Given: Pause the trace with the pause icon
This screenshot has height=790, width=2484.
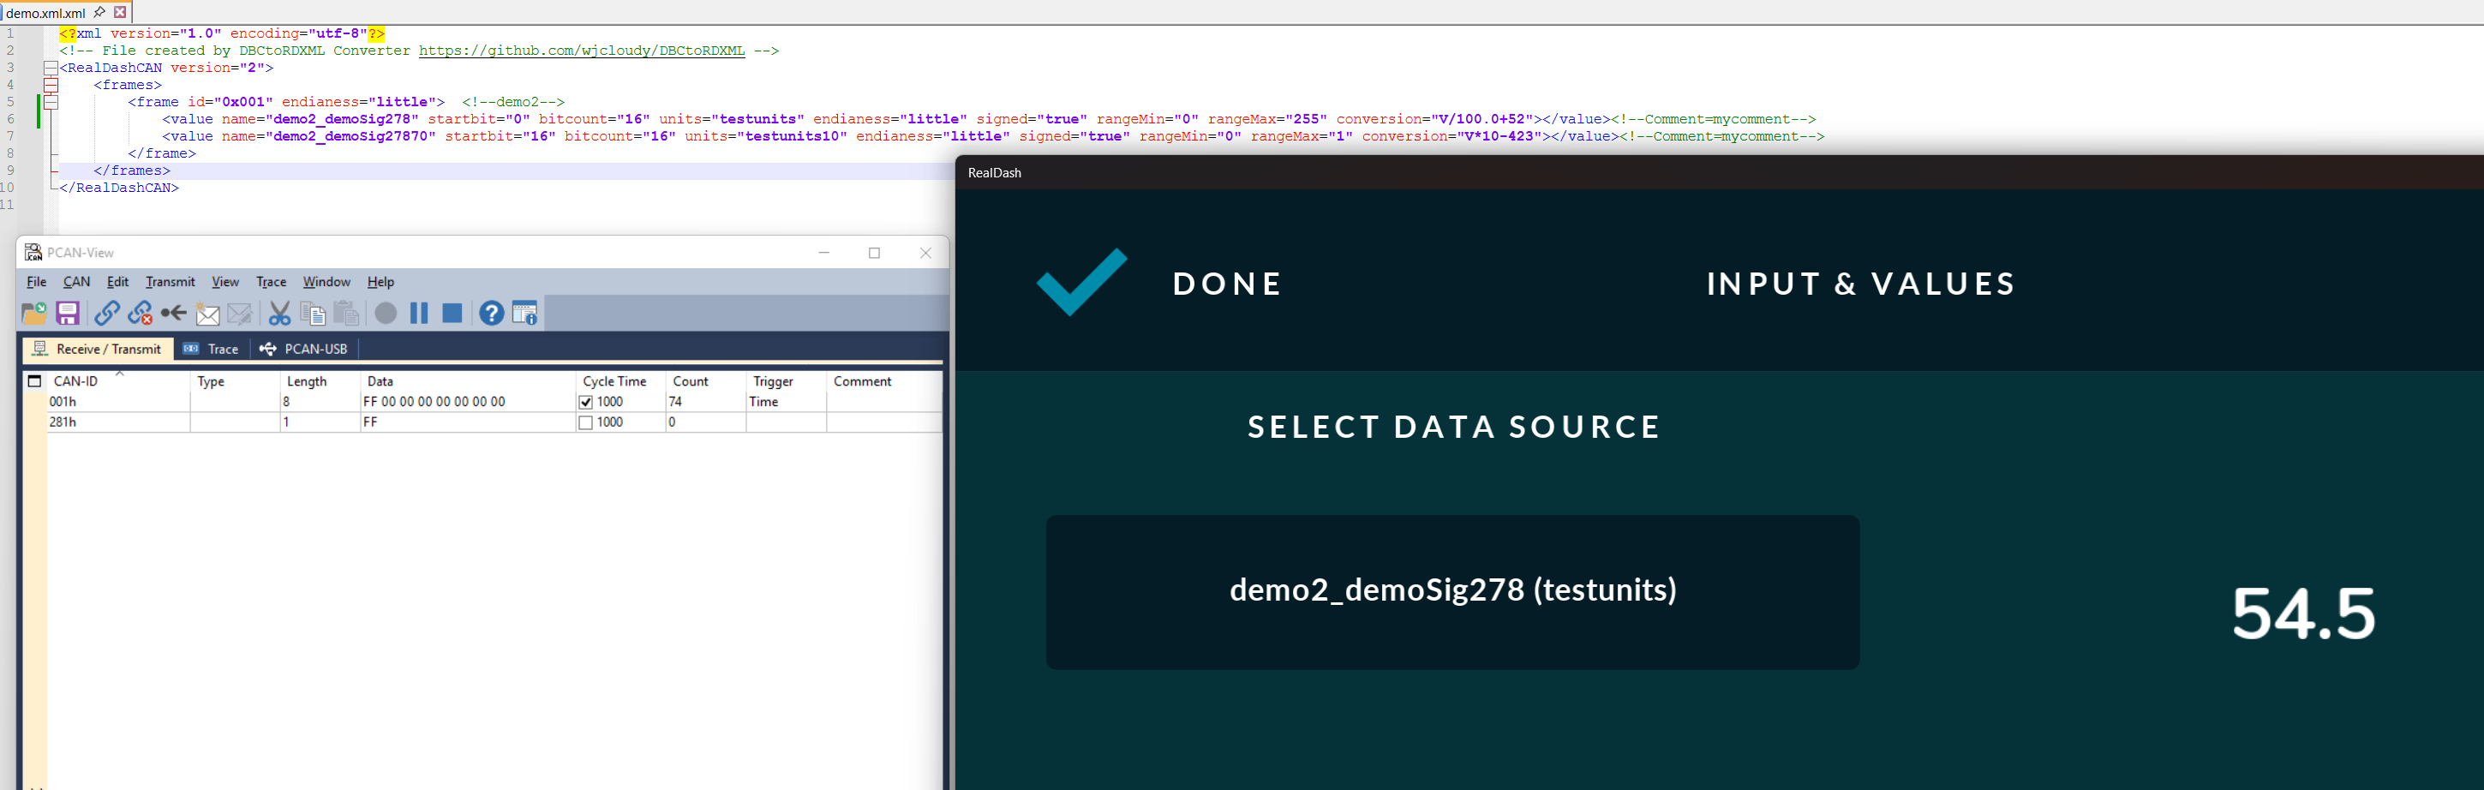Looking at the screenshot, I should pos(418,314).
